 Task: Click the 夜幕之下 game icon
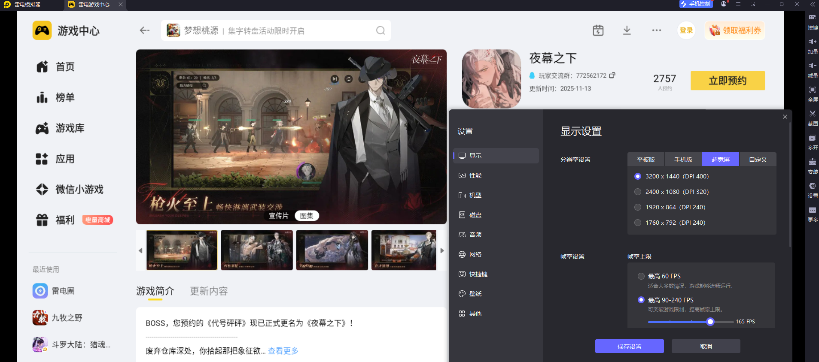pos(491,79)
